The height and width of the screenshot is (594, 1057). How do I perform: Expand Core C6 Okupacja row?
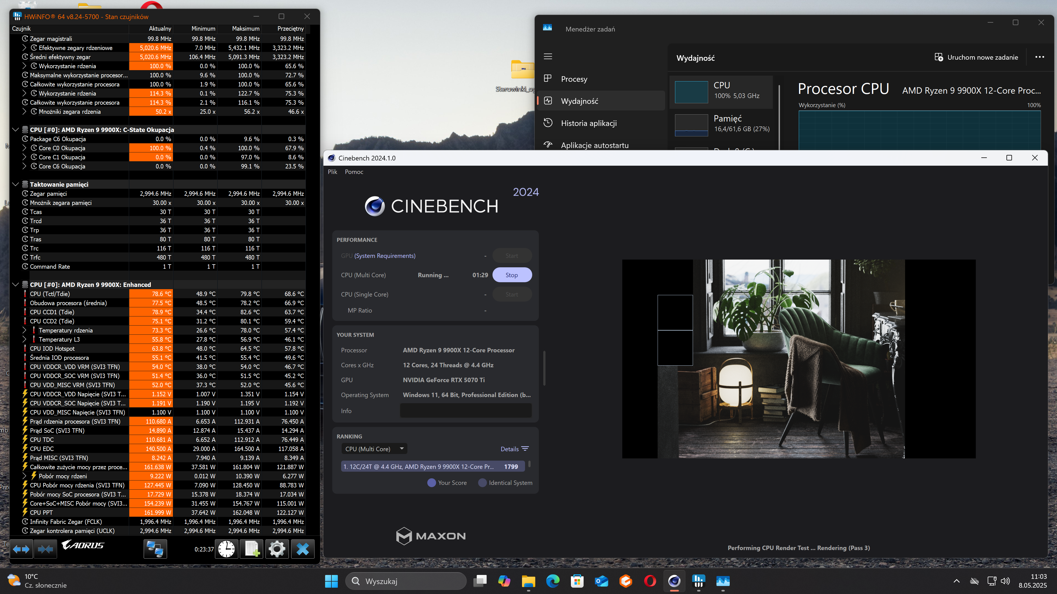click(24, 166)
